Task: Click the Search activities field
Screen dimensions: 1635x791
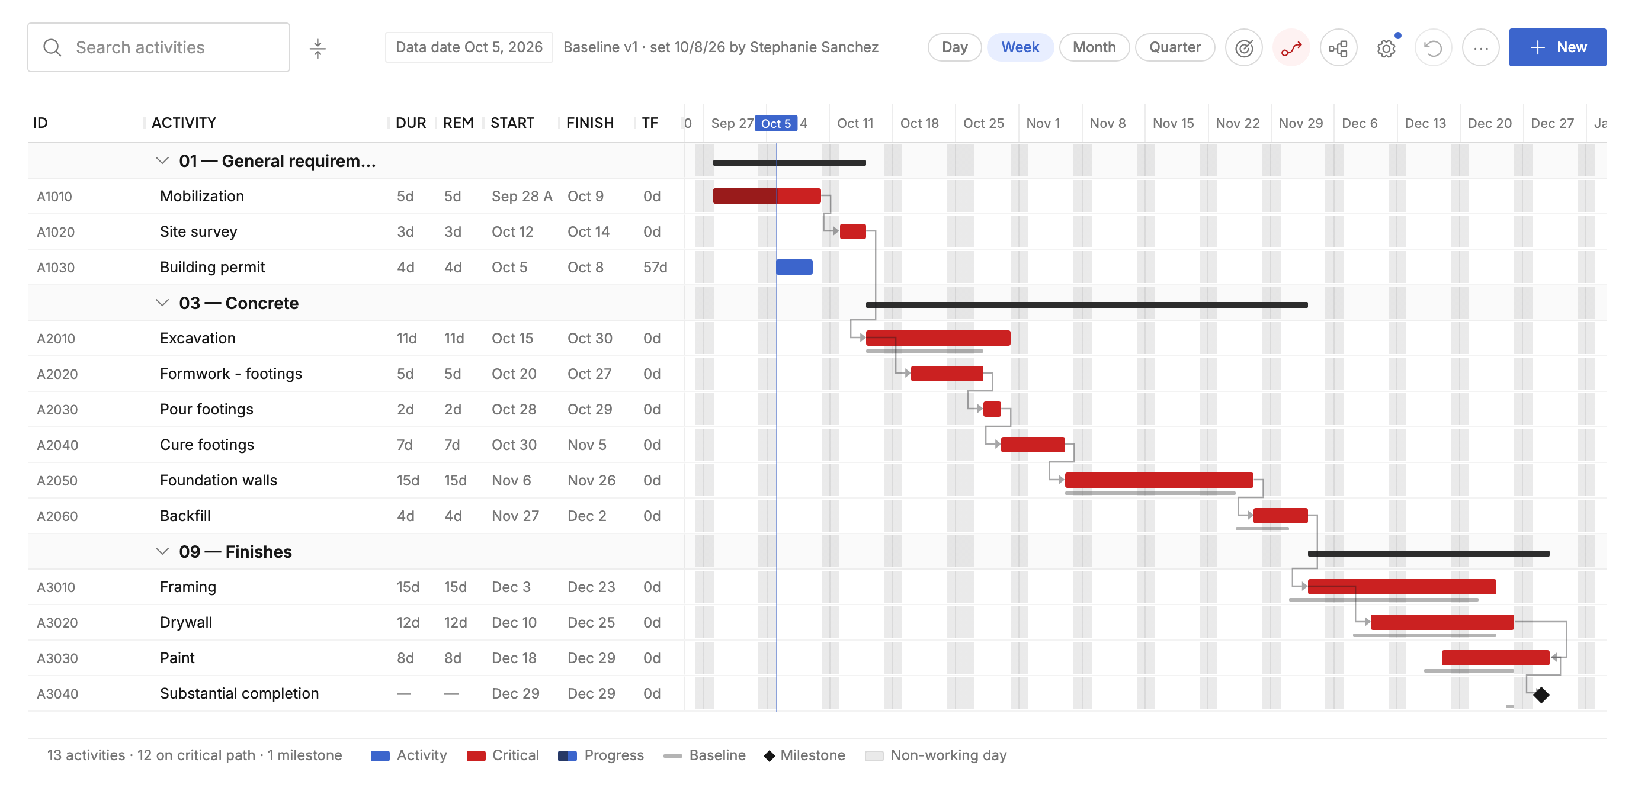Action: 159,47
